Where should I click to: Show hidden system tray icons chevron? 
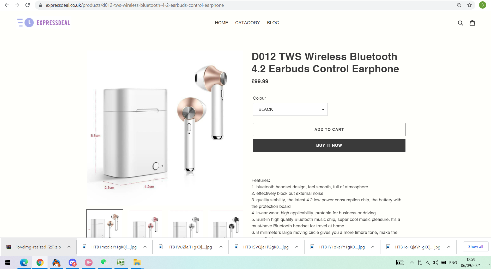coord(412,262)
